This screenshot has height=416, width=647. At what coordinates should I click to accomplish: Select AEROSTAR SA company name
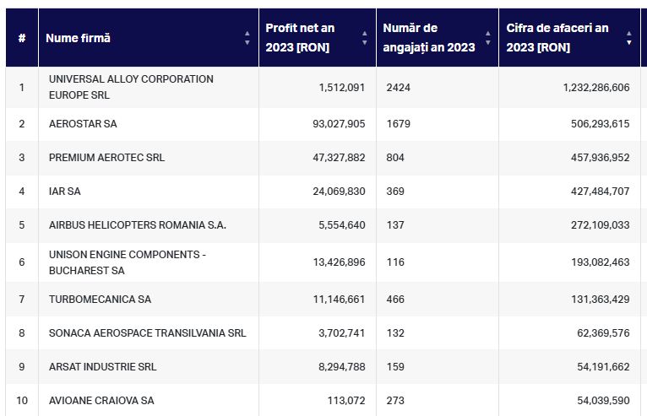click(83, 124)
